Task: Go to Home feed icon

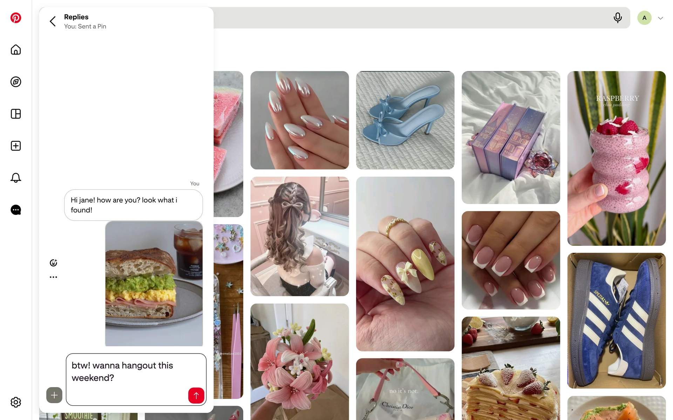Action: [16, 50]
